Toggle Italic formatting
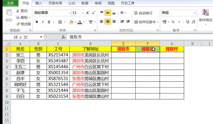Viewport: 213px width, 124px height. pos(43,22)
